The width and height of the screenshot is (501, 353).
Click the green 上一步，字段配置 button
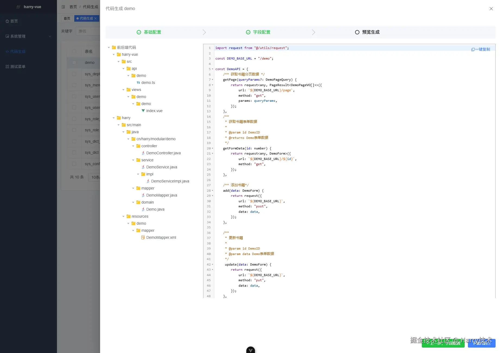443,343
